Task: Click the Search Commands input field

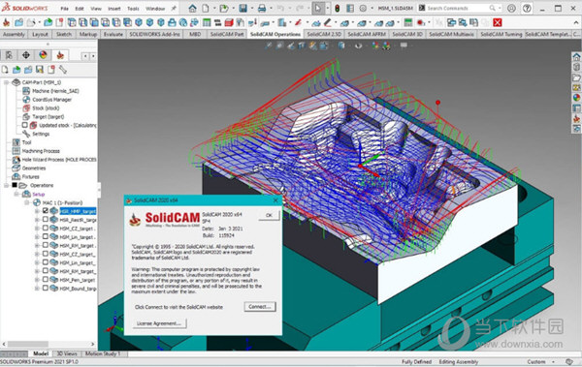Action: click(457, 8)
